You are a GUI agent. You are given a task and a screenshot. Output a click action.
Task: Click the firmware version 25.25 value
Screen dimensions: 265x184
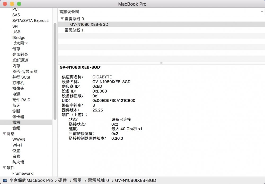[98, 110]
